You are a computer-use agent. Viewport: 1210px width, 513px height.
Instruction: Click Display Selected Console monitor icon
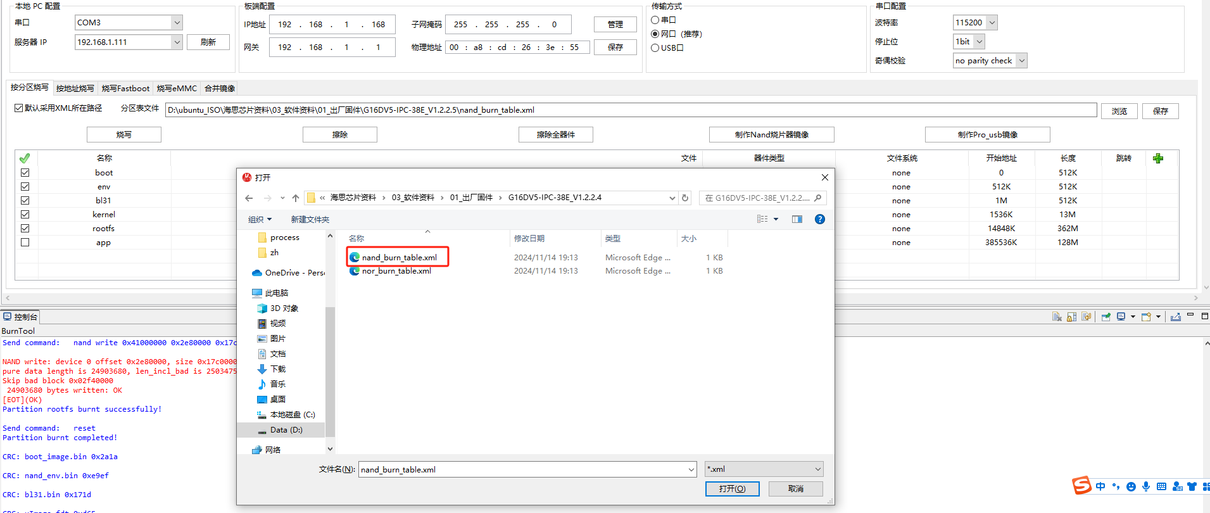[x=1121, y=317]
